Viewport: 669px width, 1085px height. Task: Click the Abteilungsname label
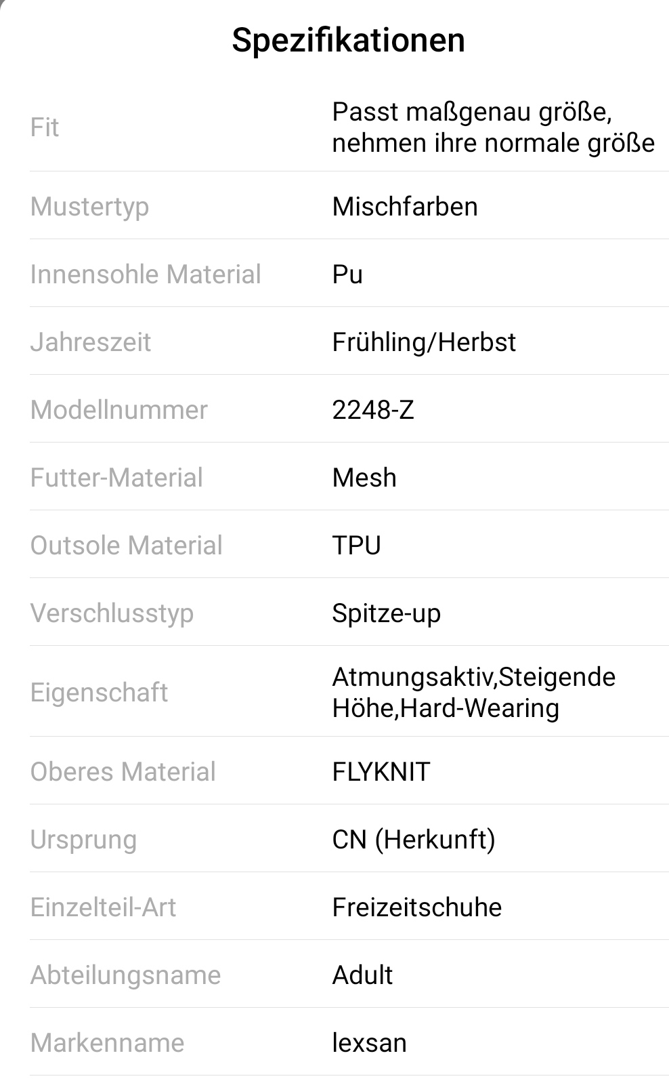pos(126,975)
